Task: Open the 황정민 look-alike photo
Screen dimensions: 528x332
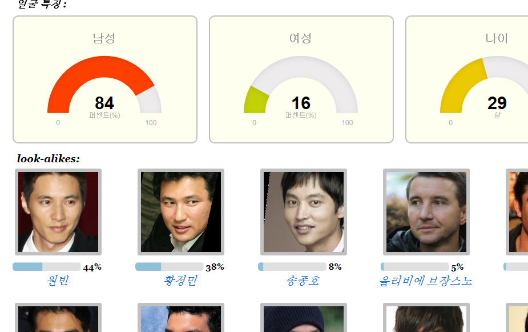Action: tap(181, 212)
